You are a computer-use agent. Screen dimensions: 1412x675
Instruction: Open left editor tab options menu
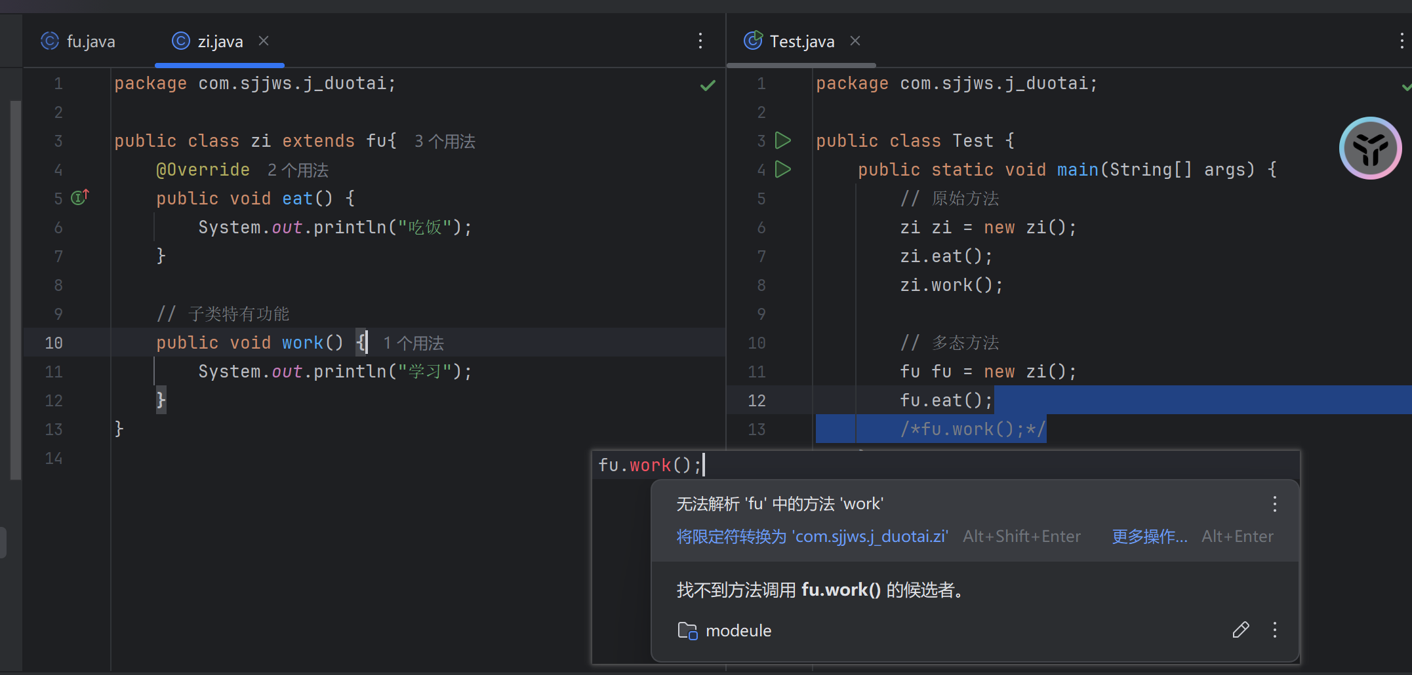700,41
